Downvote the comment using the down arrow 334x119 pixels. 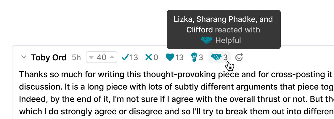tap(91, 57)
